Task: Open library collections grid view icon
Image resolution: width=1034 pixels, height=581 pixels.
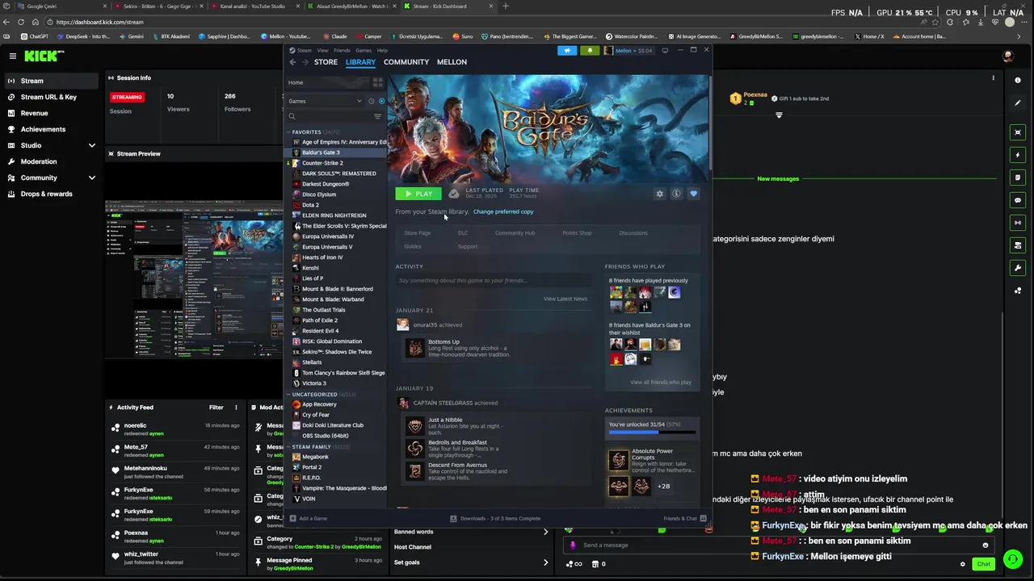Action: click(377, 82)
